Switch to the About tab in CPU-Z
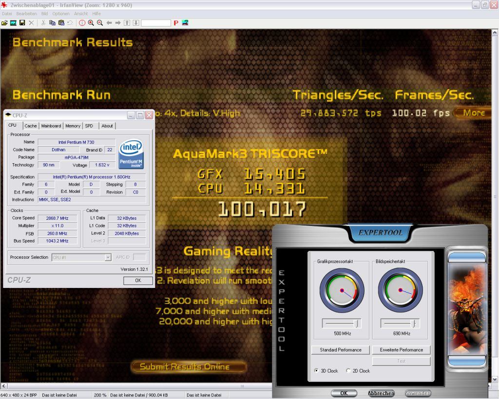 point(107,126)
